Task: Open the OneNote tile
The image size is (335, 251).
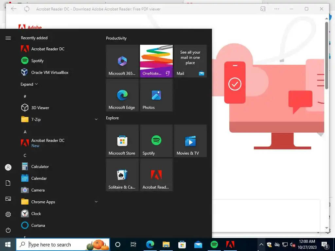Action: 156,61
